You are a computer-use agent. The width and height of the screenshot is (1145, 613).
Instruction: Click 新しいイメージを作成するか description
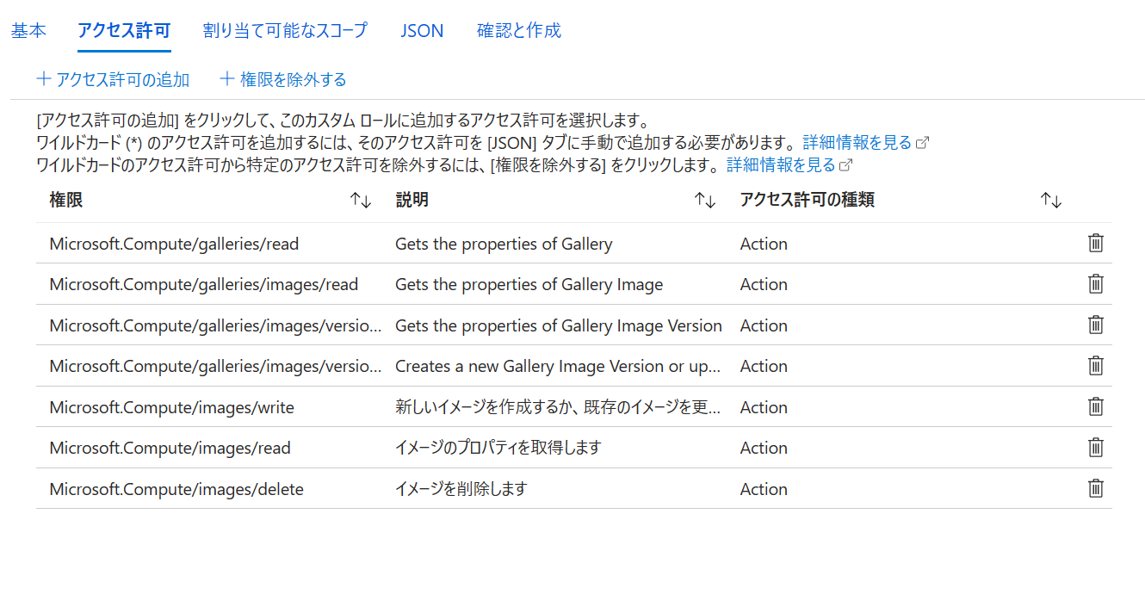558,407
